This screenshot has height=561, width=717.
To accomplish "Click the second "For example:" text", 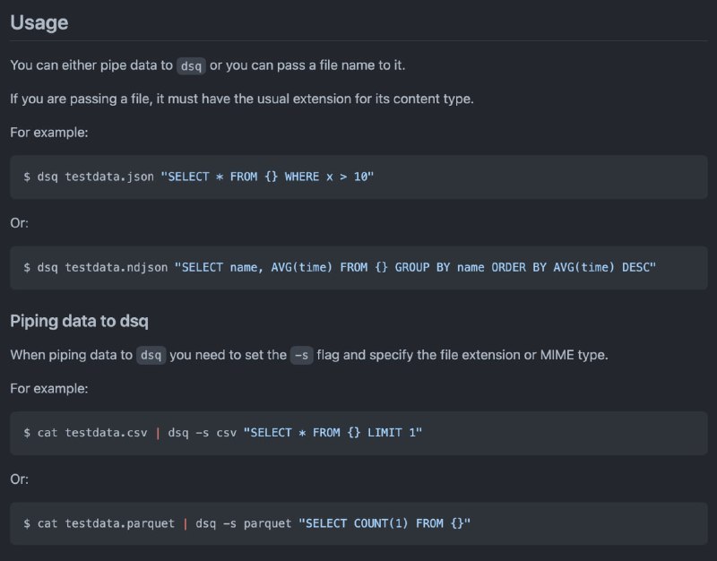I will [x=49, y=389].
